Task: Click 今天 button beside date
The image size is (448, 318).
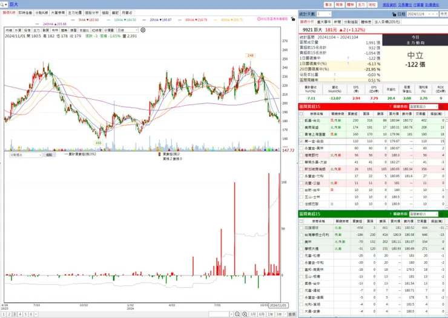Action: tap(443, 14)
